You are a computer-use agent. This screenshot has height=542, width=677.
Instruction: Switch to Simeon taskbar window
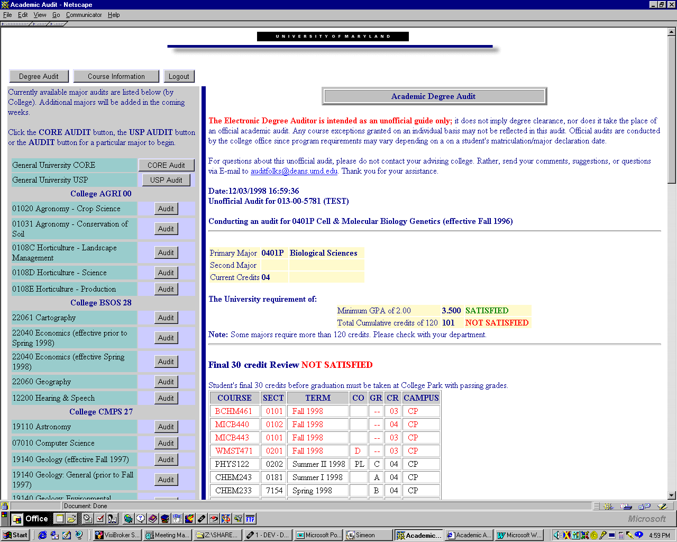click(x=369, y=535)
